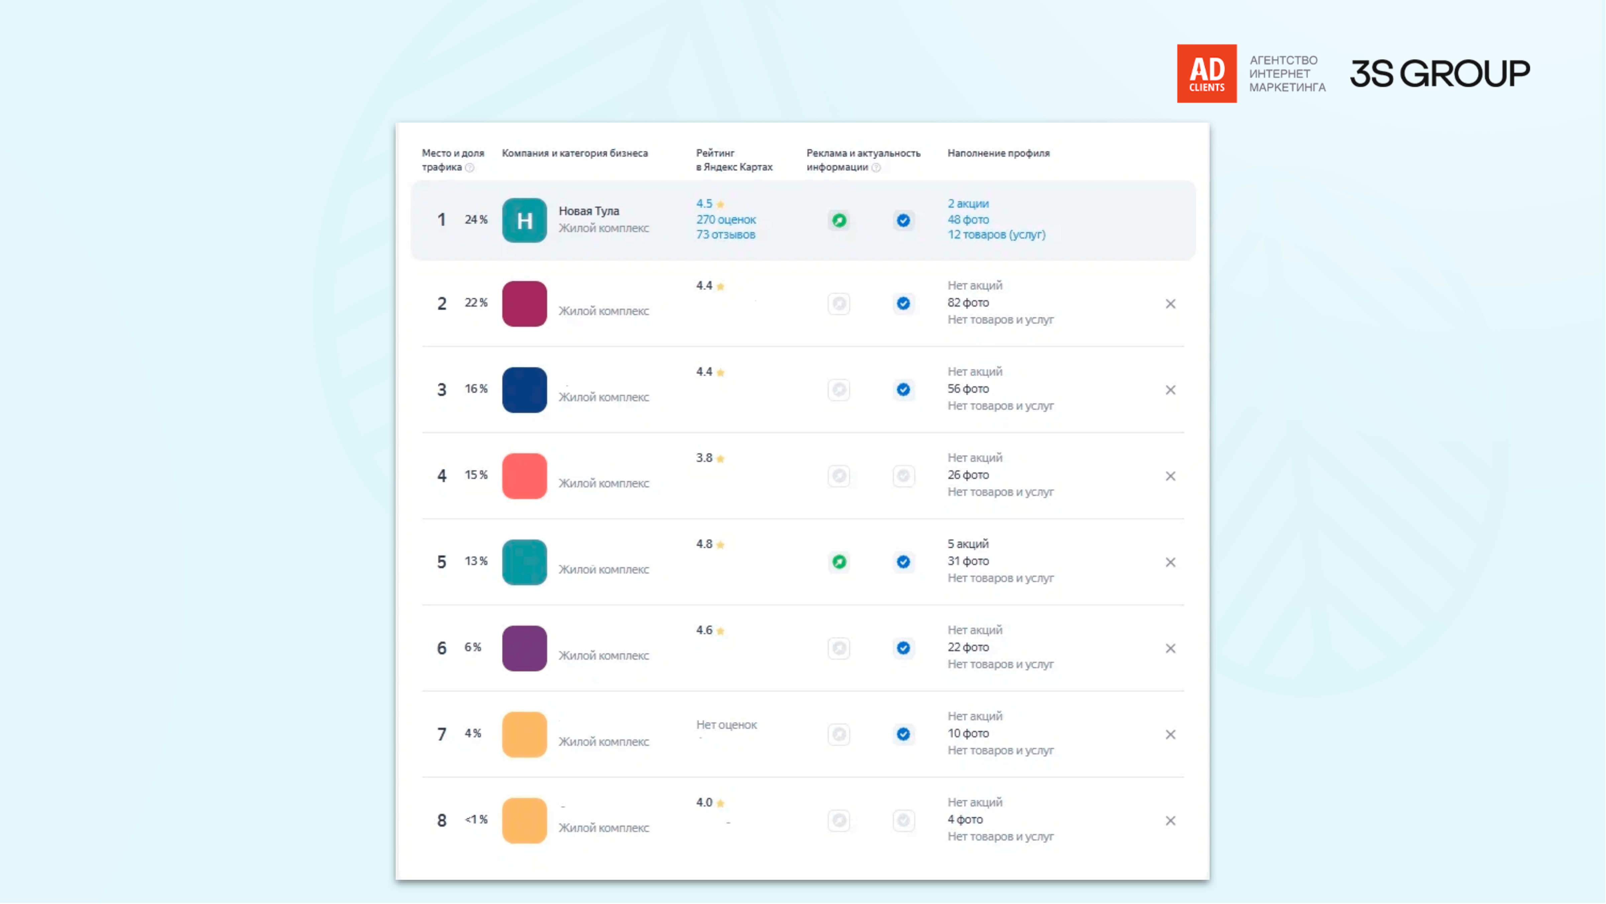The height and width of the screenshot is (904, 1606).
Task: Click the grey unverified checkmark in row 4
Action: click(903, 476)
